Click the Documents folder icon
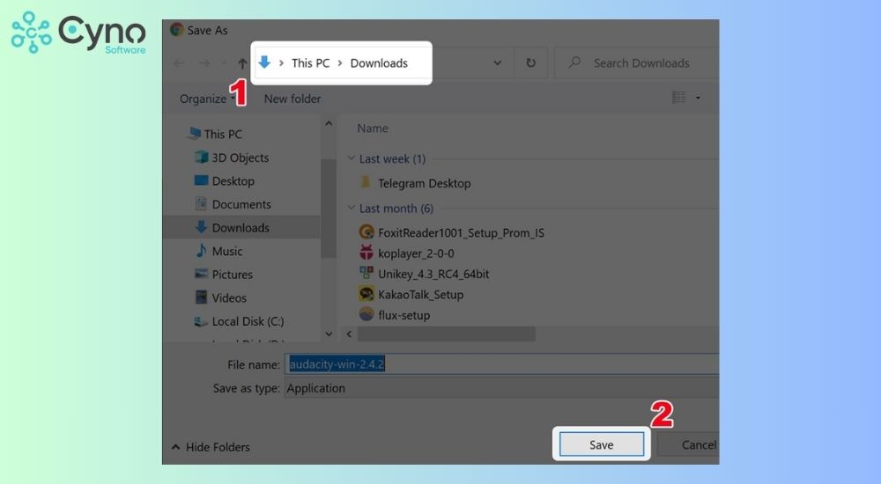 click(201, 203)
